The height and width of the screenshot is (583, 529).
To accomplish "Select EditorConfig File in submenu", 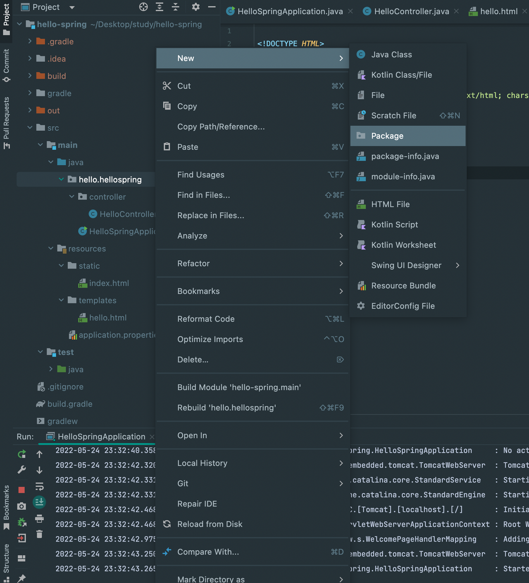I will 408,306.
